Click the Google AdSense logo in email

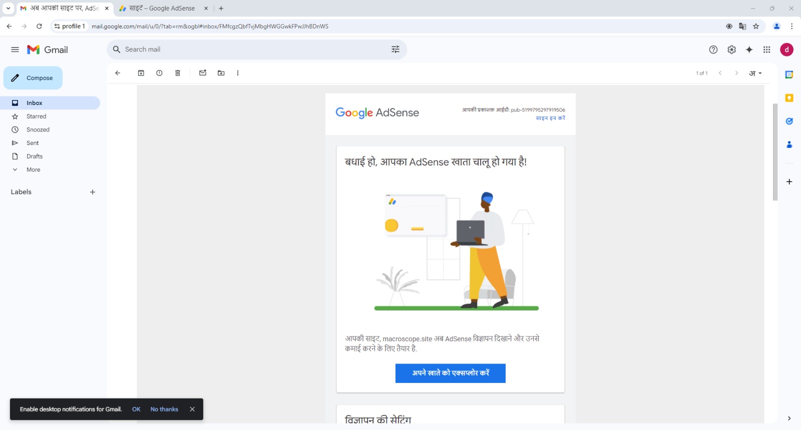377,112
